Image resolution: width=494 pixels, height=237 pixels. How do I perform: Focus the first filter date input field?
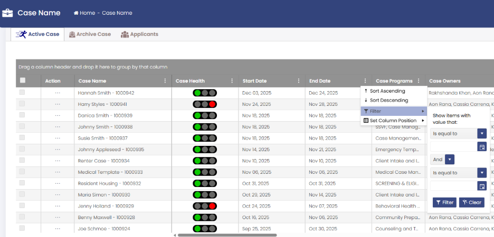[454, 146]
